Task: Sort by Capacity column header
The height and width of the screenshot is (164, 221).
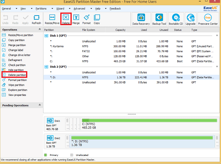Action: click(116, 30)
